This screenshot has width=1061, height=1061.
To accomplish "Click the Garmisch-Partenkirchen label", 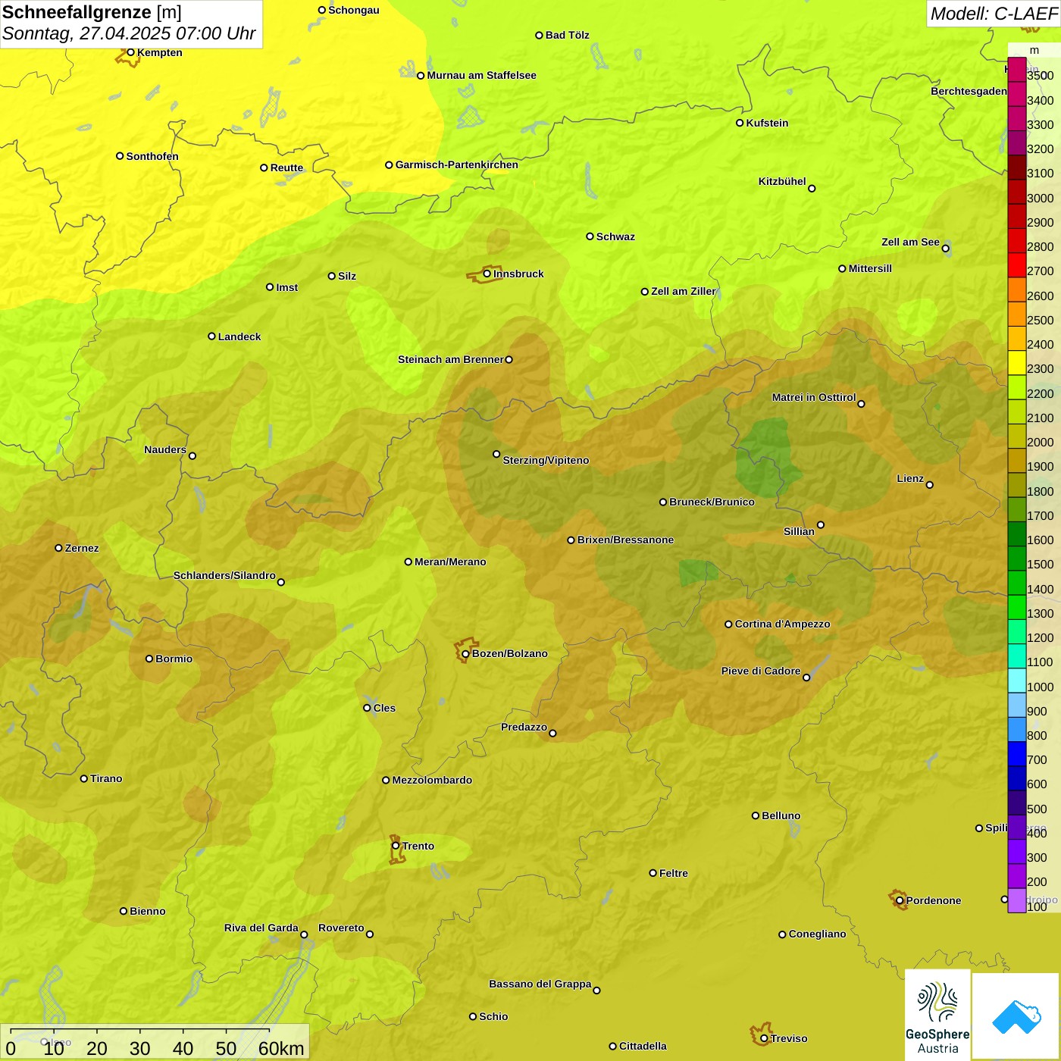I will (x=457, y=164).
